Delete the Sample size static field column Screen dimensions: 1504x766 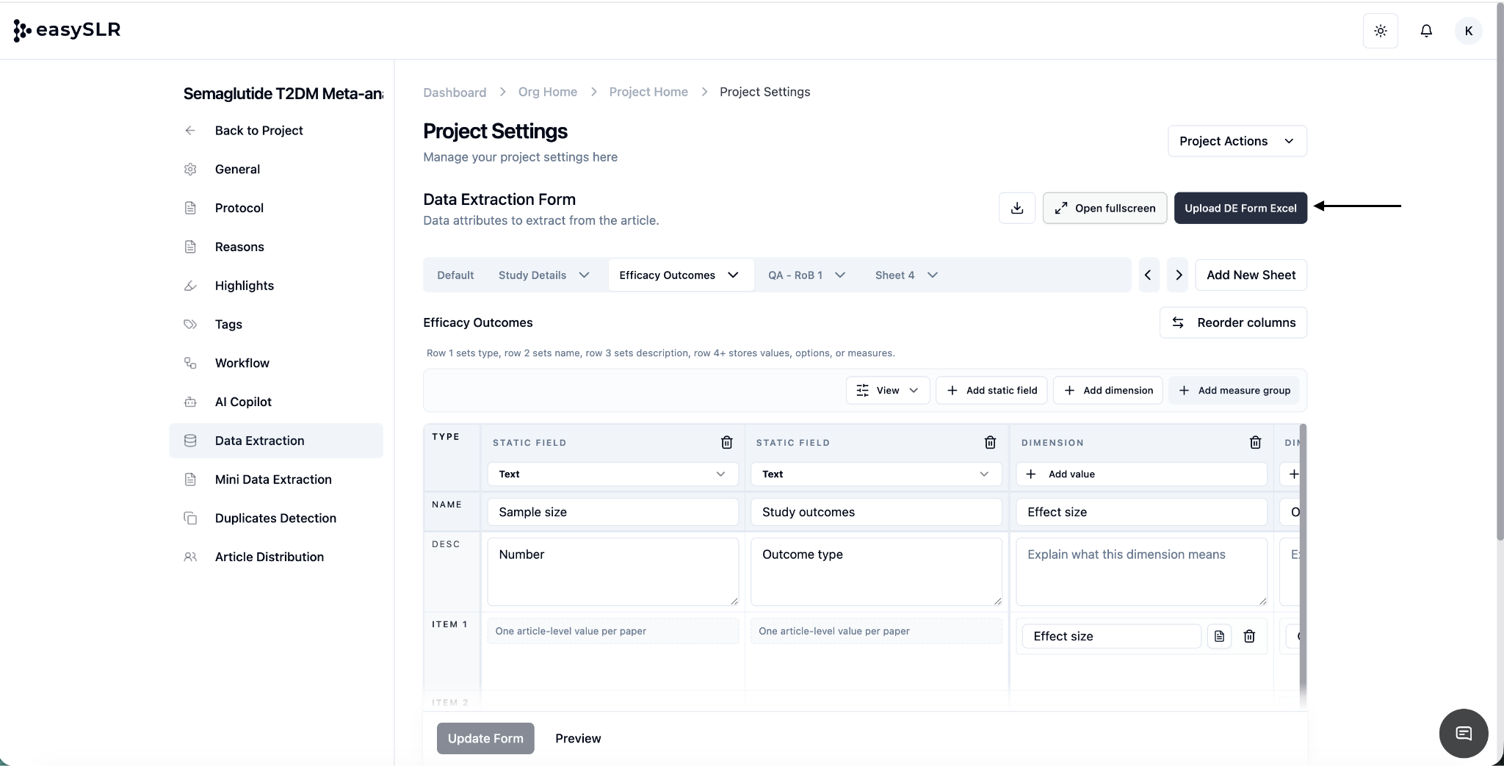(726, 442)
